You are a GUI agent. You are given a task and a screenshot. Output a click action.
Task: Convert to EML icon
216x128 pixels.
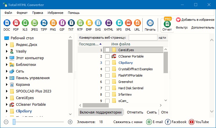coord(128,23)
